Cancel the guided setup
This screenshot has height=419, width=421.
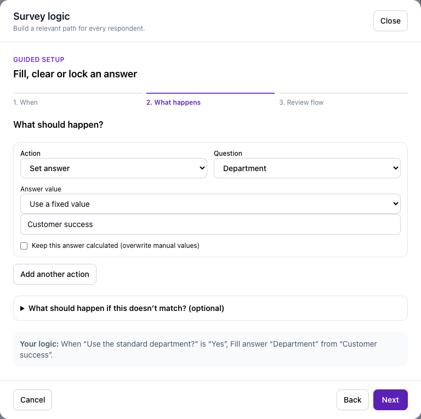(32, 400)
